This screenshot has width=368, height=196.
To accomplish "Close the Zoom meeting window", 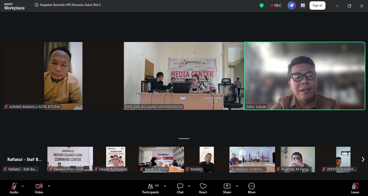I will tap(362, 6).
